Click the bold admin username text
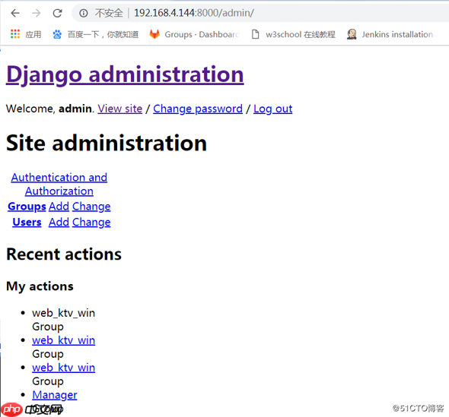The image size is (449, 417). point(76,109)
